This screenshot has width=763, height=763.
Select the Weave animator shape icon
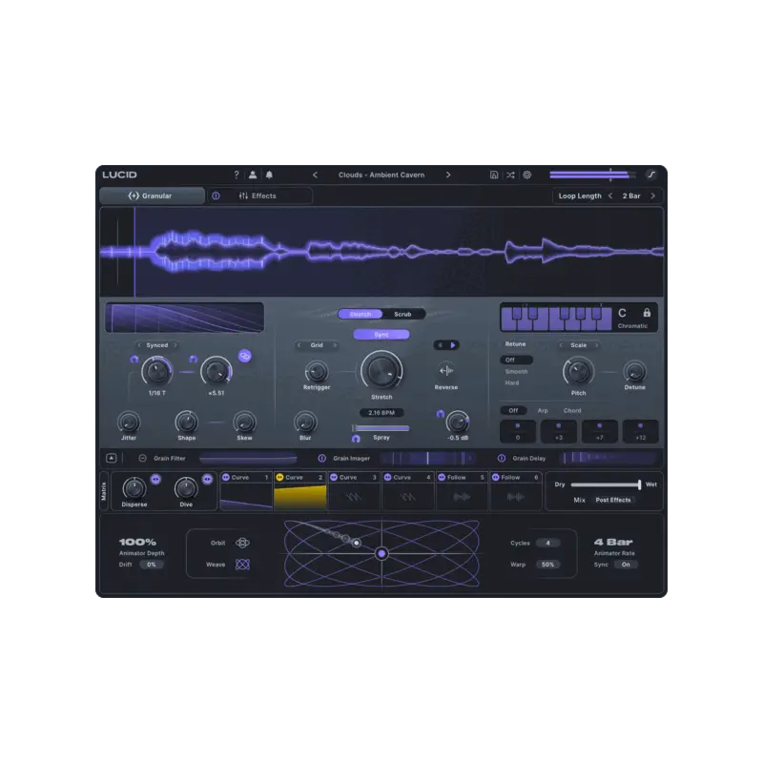242,565
